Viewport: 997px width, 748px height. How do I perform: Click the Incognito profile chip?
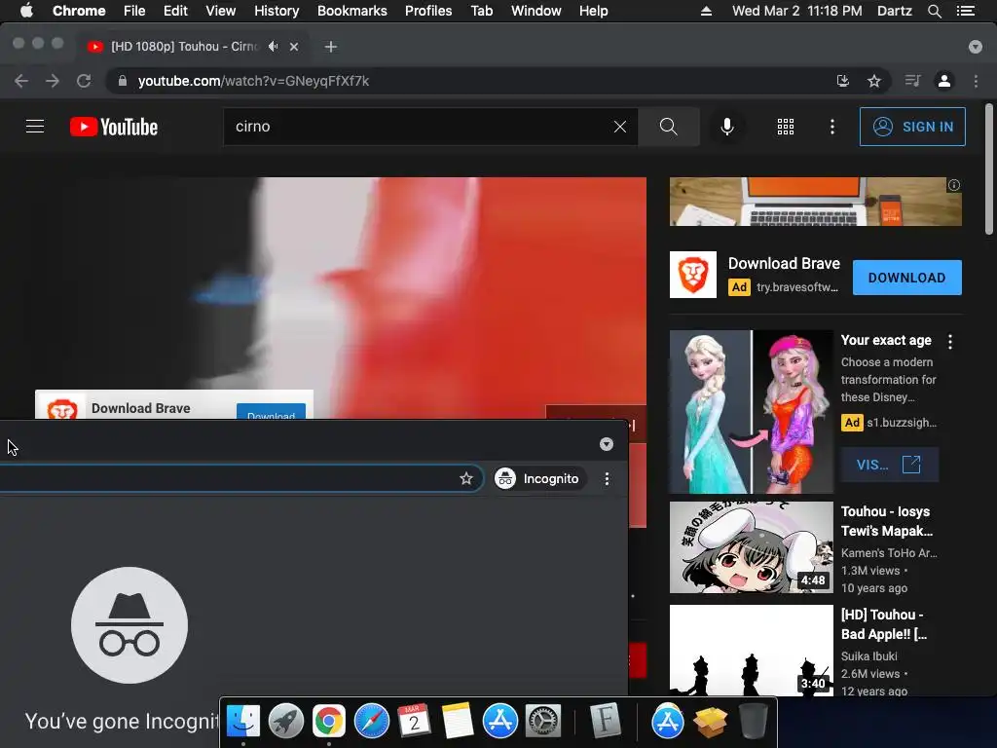click(x=539, y=478)
